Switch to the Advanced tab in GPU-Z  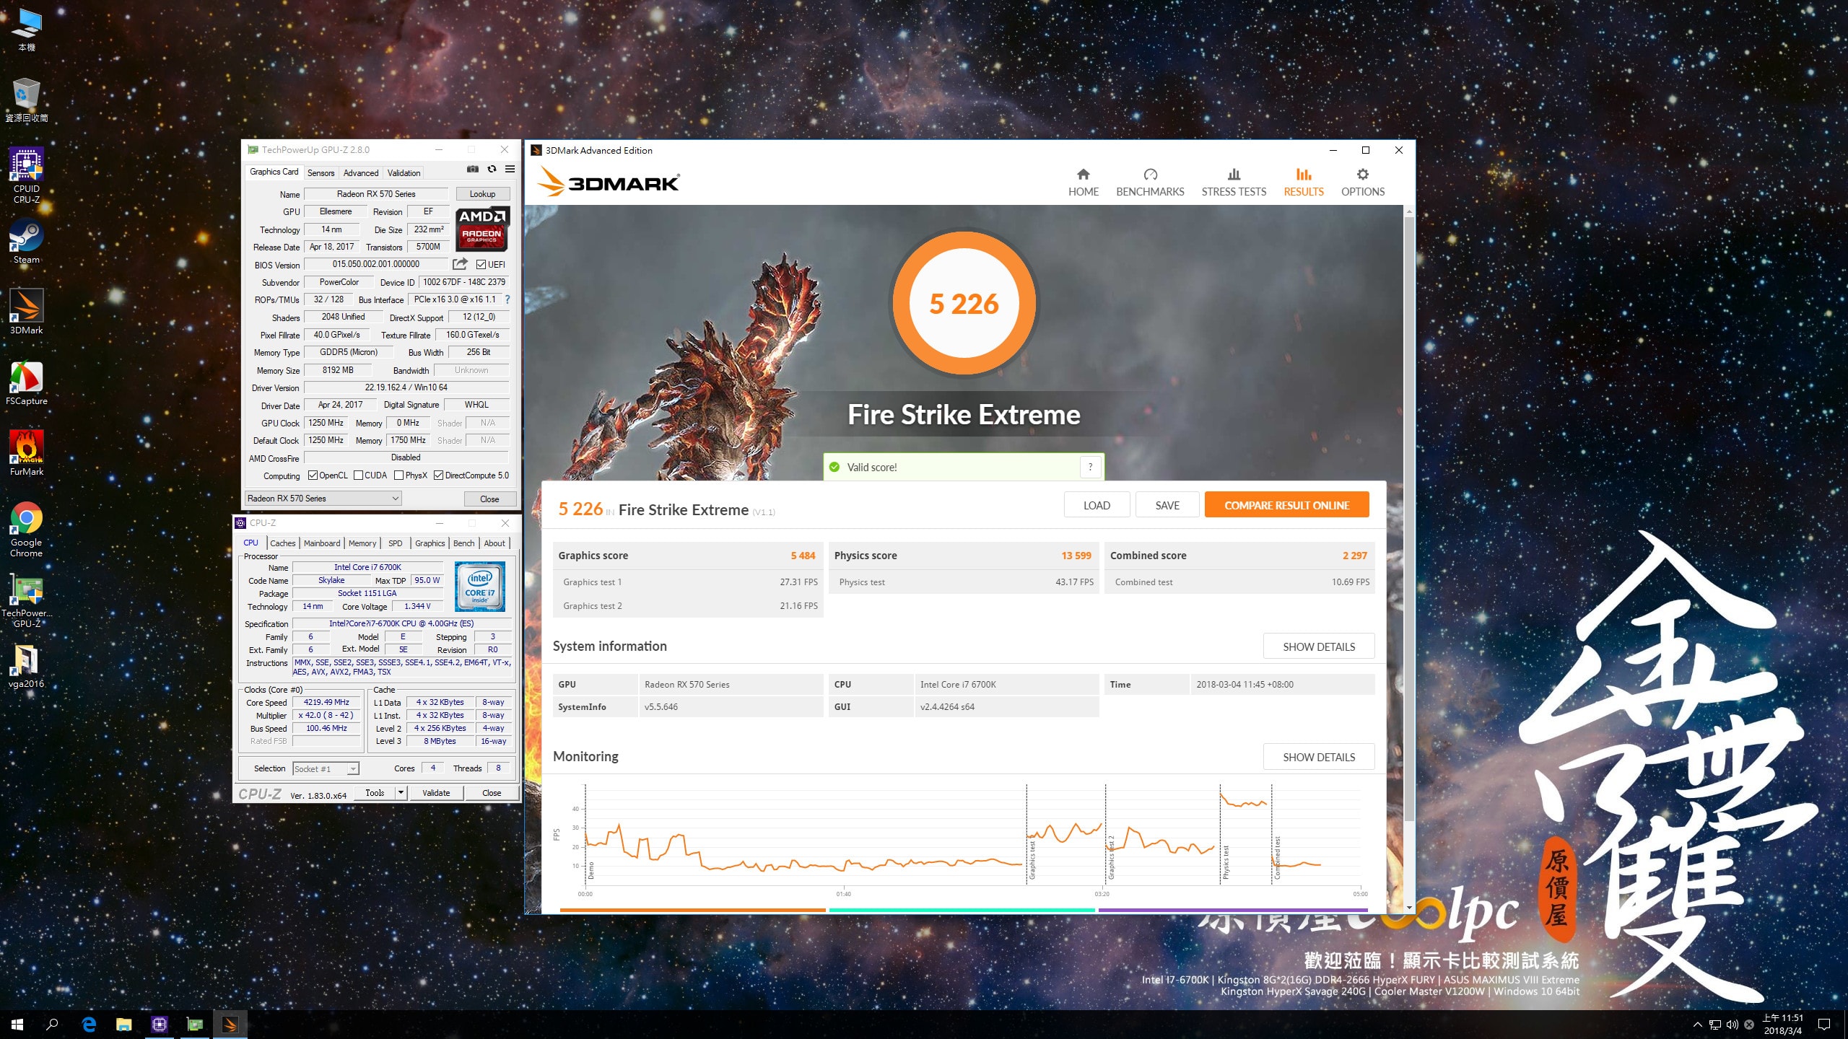pos(360,173)
